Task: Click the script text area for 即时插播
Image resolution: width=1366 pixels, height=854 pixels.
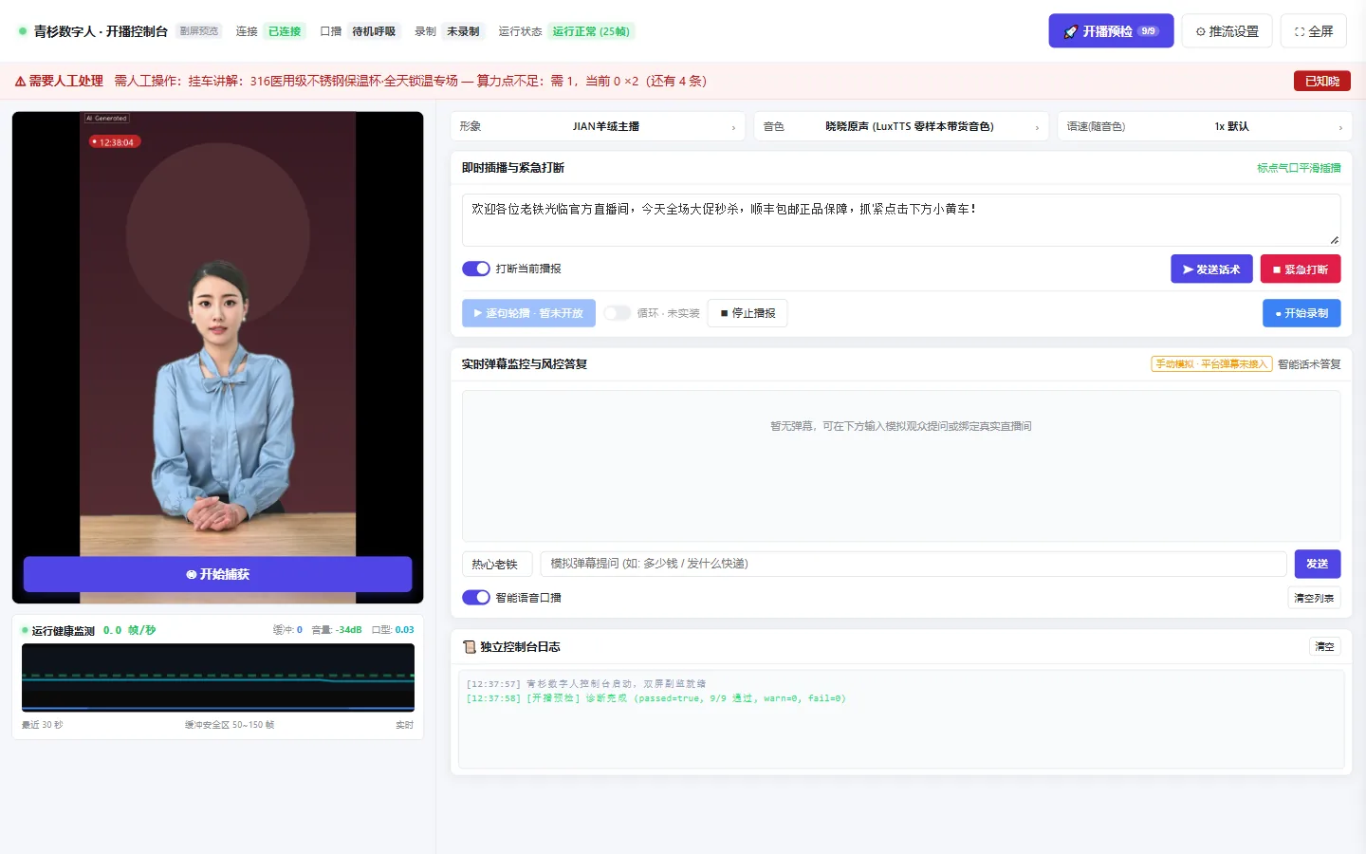Action: 901,220
